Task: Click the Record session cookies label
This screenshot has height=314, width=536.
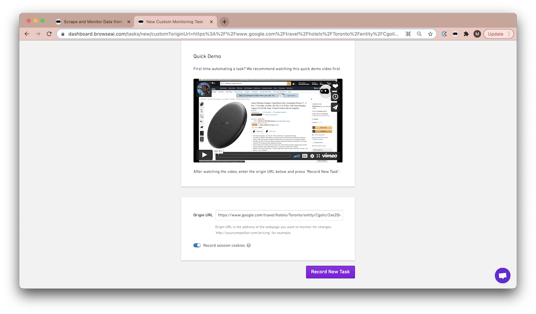Action: coord(224,246)
